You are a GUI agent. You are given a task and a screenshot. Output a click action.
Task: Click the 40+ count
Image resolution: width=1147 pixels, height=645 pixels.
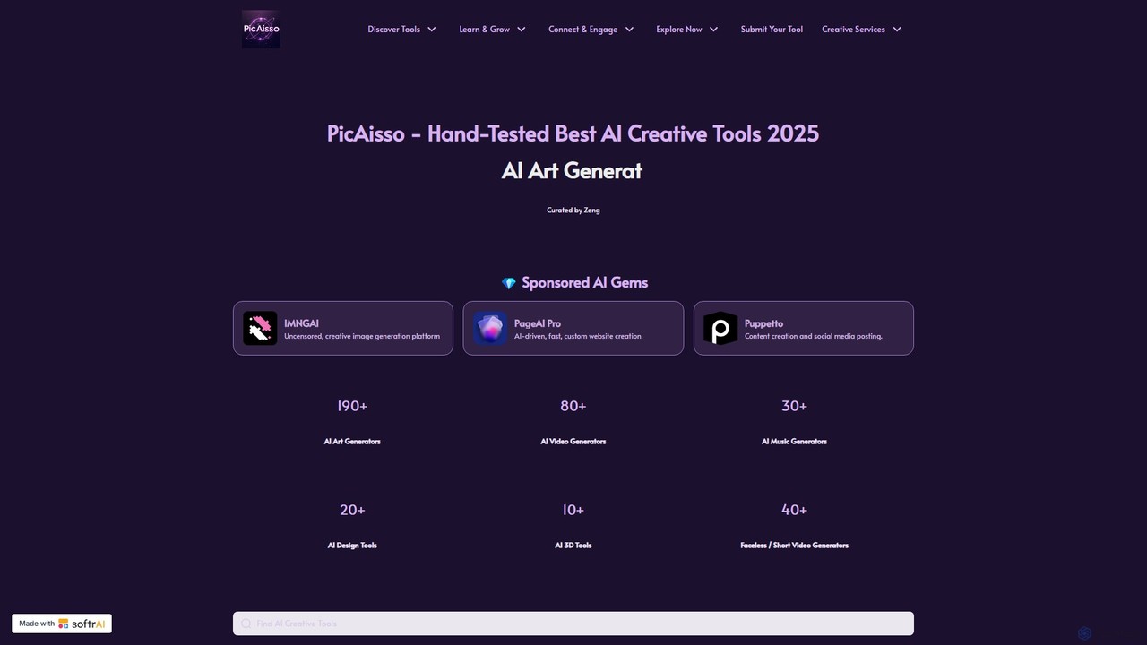794,510
